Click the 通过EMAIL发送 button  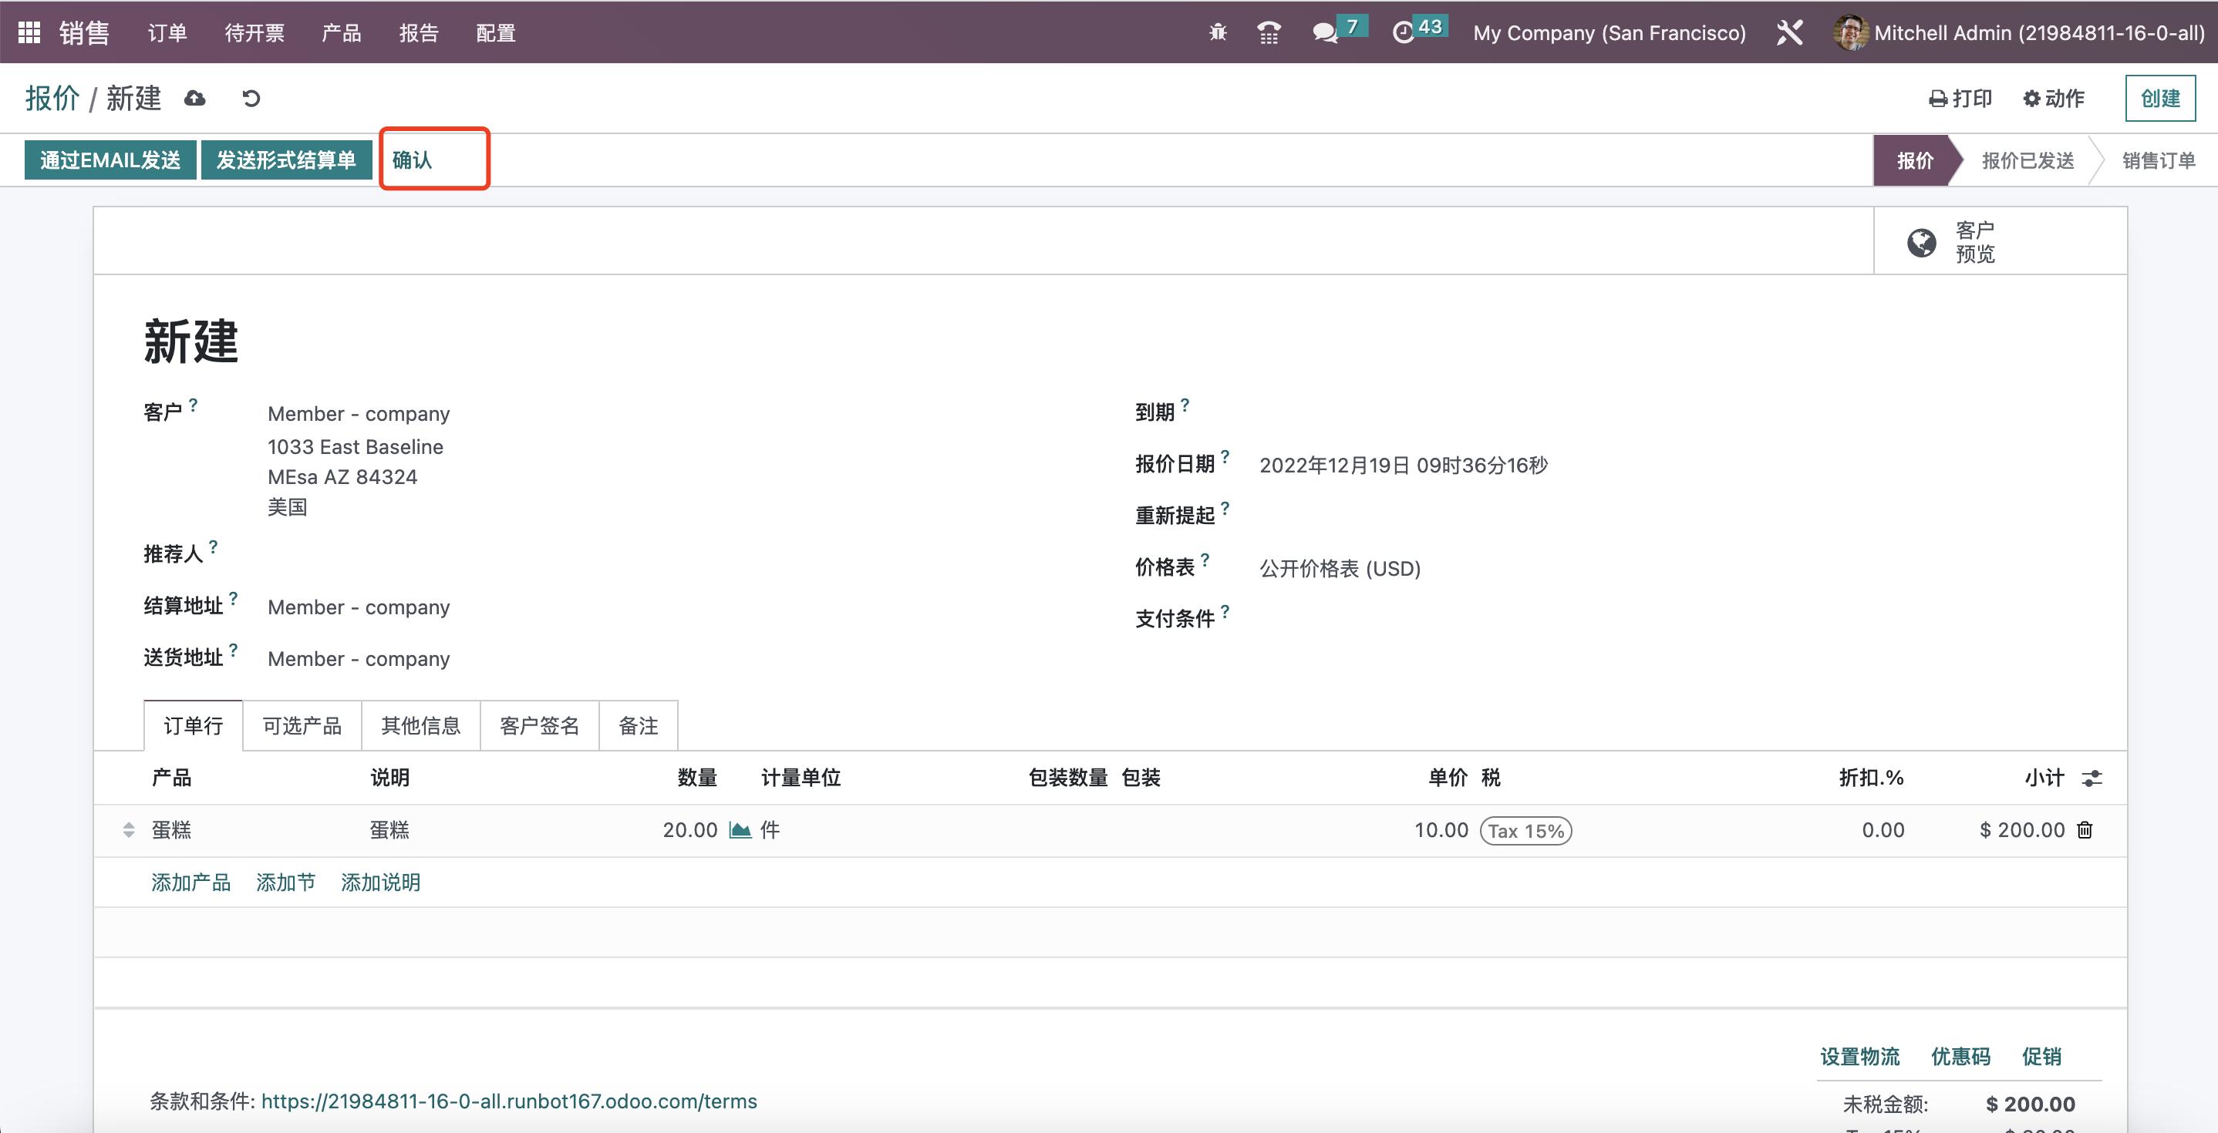[x=110, y=160]
